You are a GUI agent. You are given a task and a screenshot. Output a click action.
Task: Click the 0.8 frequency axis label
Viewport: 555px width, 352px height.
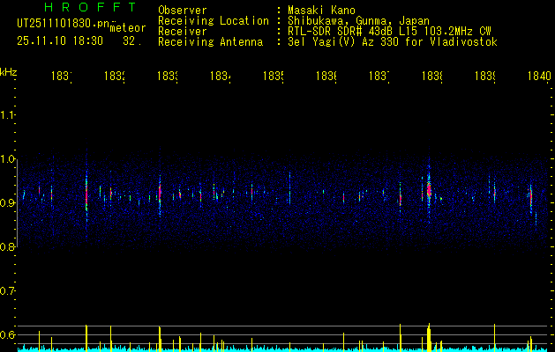tap(7, 246)
